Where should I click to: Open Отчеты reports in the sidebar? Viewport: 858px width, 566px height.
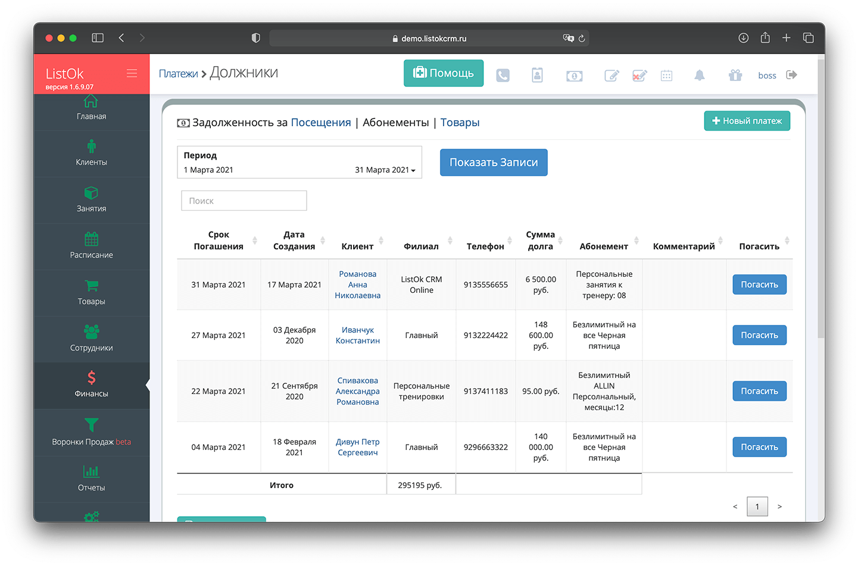(91, 479)
